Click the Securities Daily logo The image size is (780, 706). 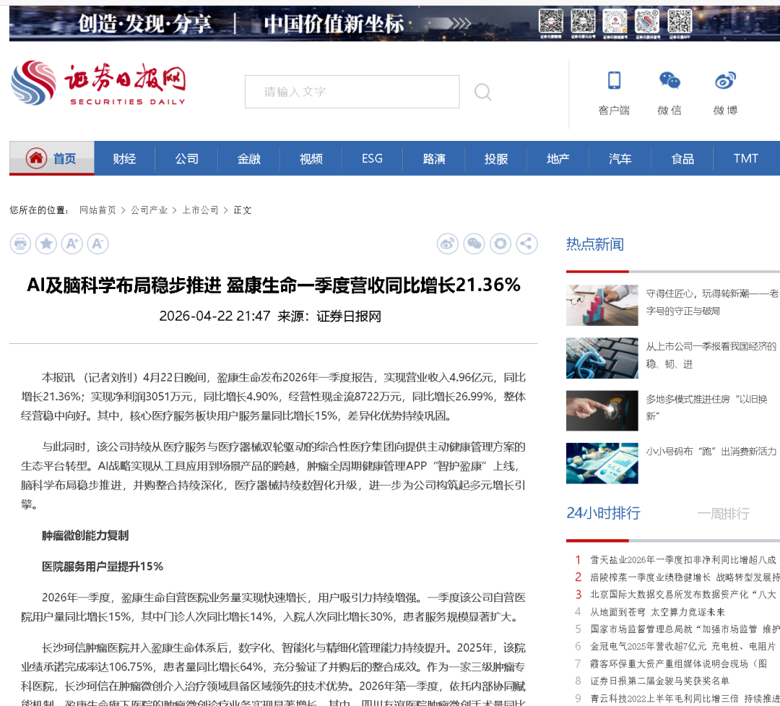click(98, 83)
